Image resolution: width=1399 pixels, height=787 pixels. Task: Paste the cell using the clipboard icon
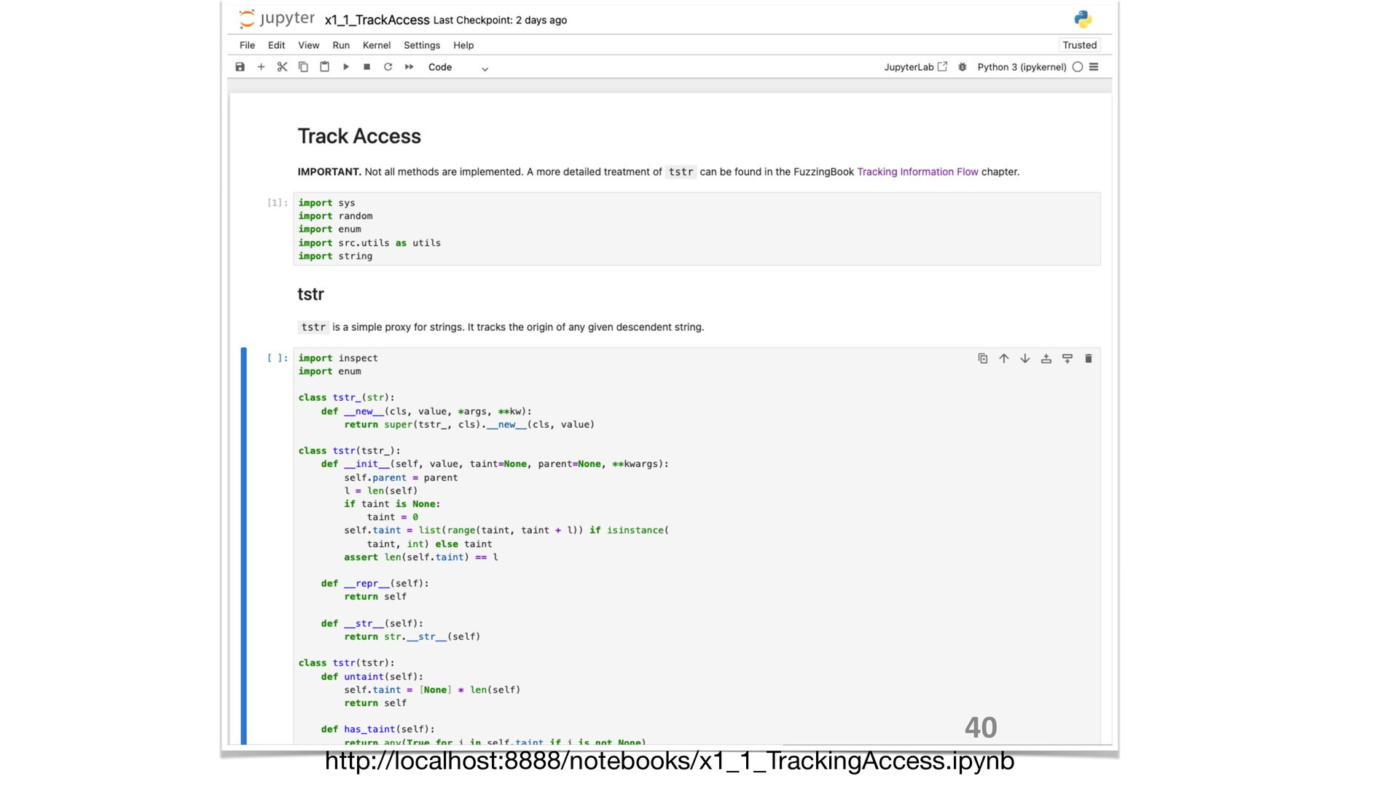point(324,67)
